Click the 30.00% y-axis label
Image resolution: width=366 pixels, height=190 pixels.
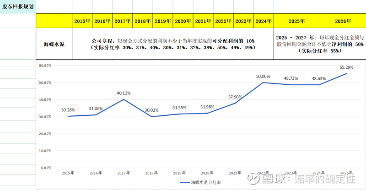pyautogui.click(x=45, y=117)
